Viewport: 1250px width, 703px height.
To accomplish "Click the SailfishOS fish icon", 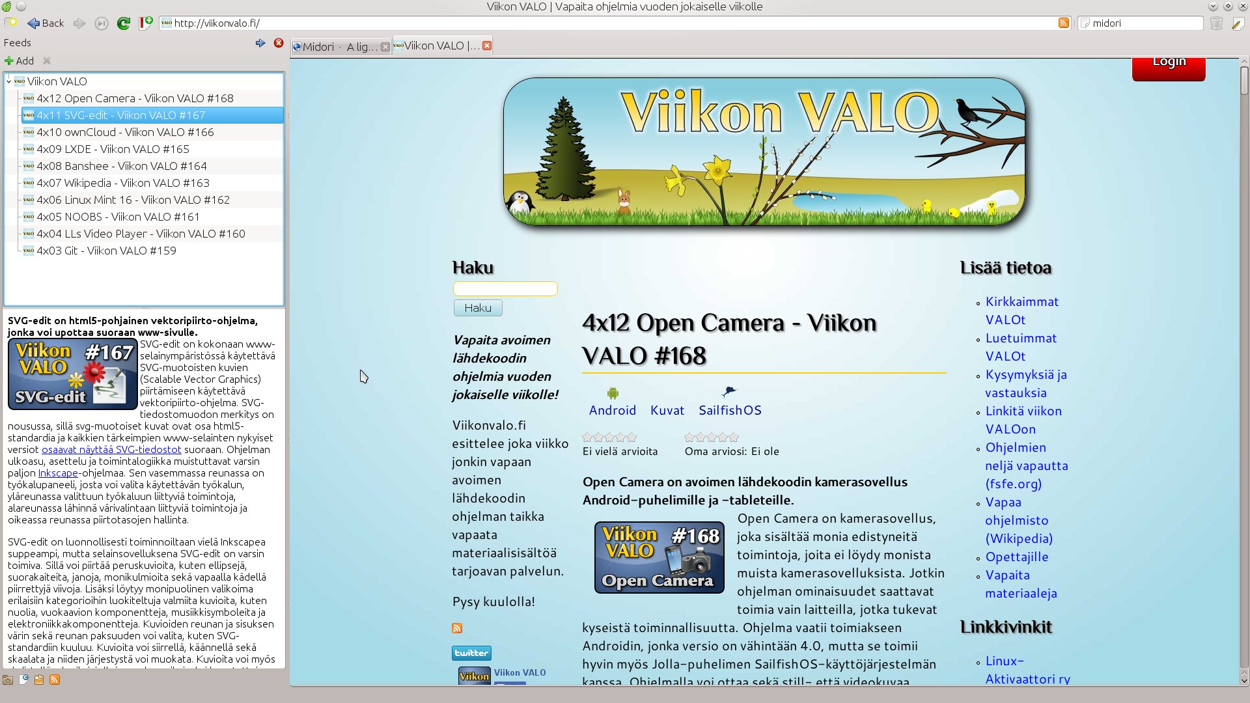I will pyautogui.click(x=729, y=392).
